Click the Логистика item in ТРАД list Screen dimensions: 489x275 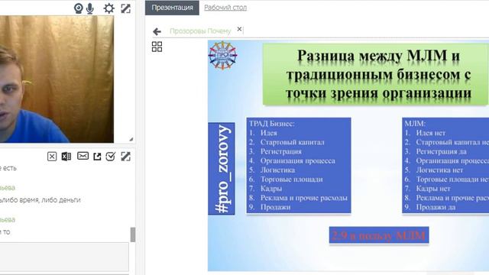tap(277, 170)
